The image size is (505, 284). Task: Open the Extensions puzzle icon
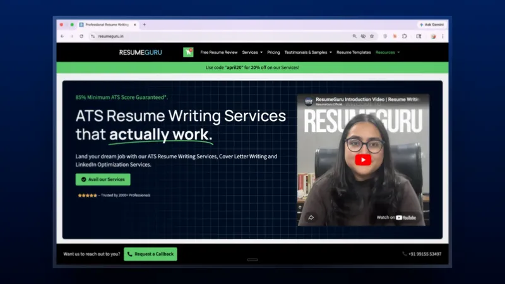coord(405,37)
